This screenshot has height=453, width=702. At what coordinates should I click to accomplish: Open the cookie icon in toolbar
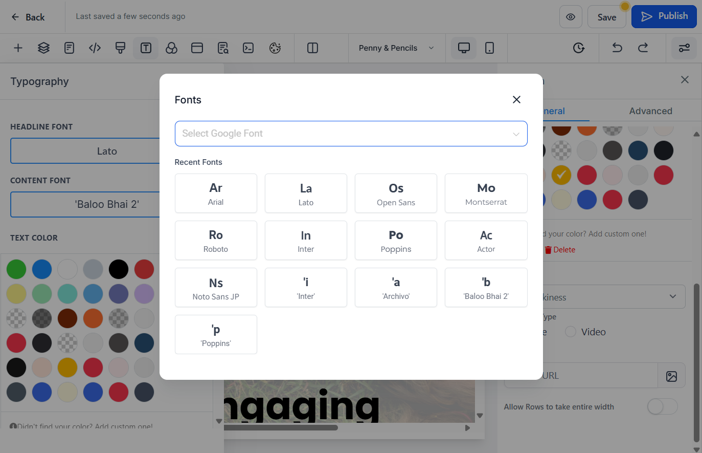point(275,48)
